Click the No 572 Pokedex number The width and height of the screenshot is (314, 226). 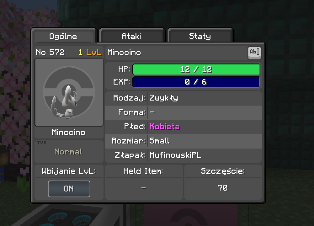click(x=50, y=53)
